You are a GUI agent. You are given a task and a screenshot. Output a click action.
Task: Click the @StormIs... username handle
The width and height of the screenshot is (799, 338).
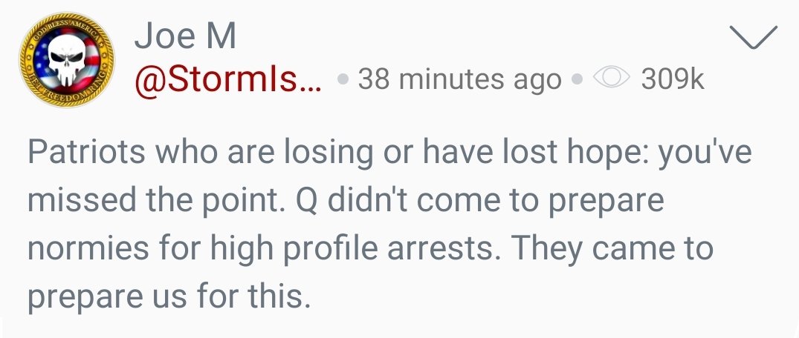[227, 79]
